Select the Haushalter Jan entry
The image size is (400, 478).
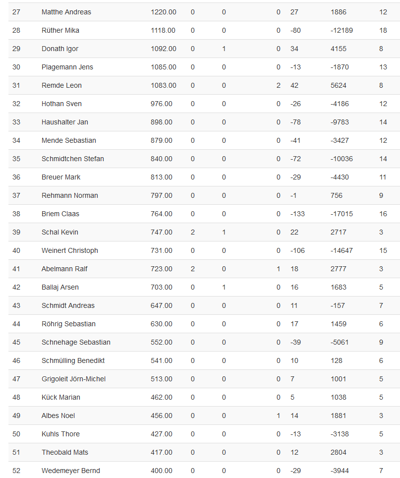(65, 122)
